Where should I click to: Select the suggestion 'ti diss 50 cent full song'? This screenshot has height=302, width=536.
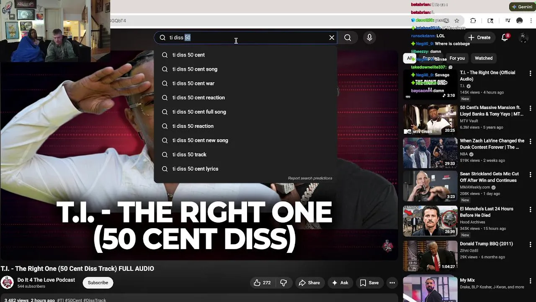pos(245,112)
